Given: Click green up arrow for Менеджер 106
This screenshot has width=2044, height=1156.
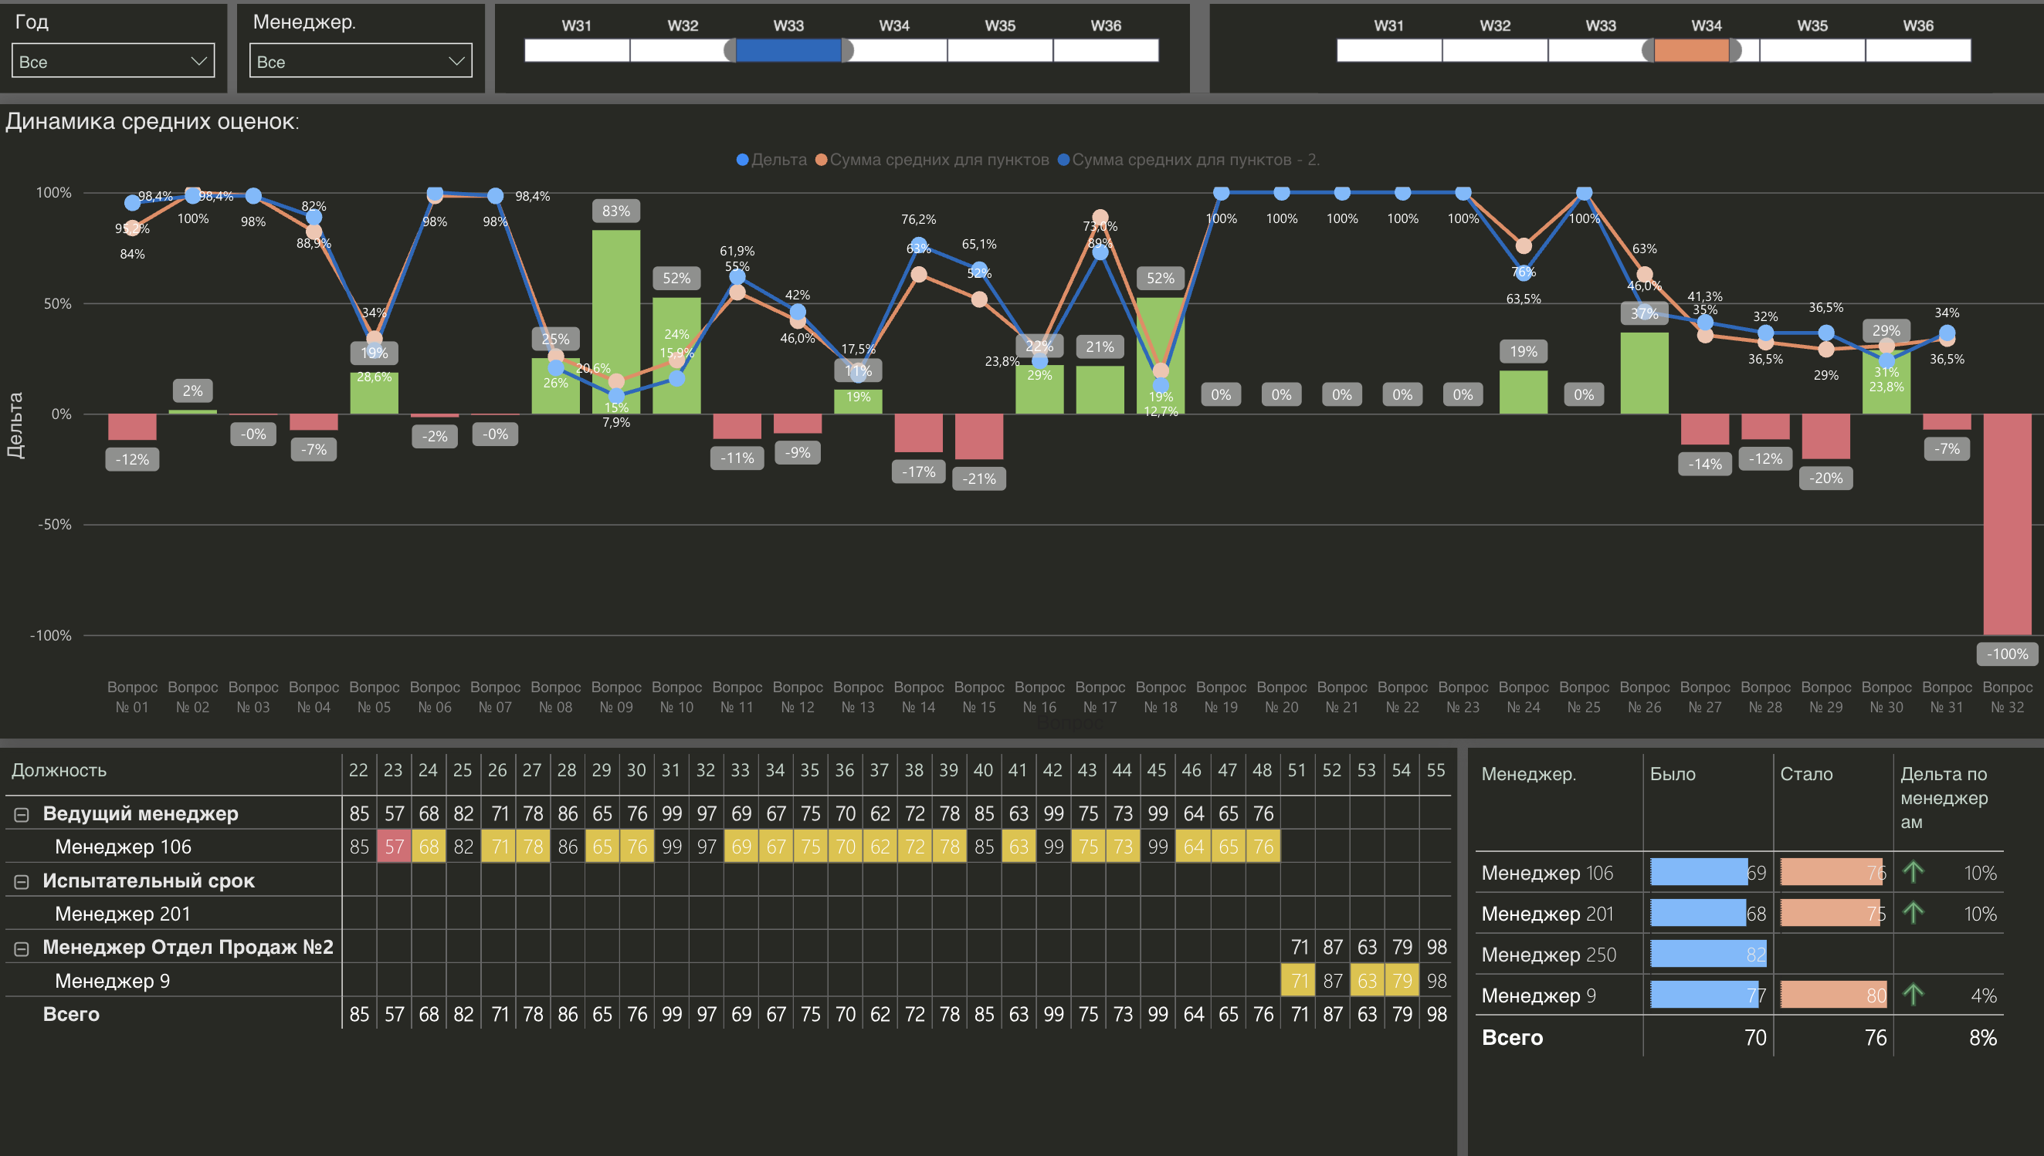Looking at the screenshot, I should click(x=1913, y=873).
